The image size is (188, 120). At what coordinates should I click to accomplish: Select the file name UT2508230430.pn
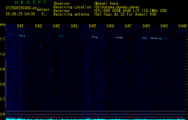[21, 8]
